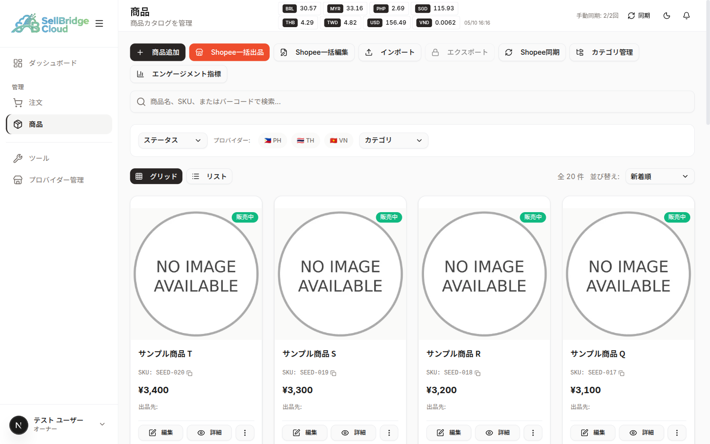View details of サンプル商品 Q
This screenshot has height=444, width=710.
641,433
